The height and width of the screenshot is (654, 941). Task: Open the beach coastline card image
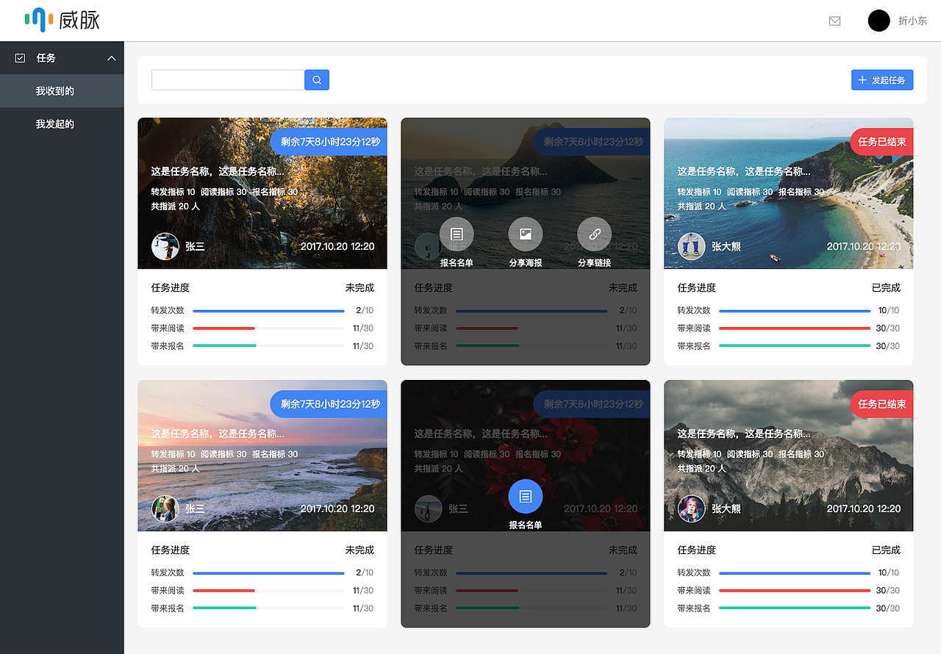point(789,193)
